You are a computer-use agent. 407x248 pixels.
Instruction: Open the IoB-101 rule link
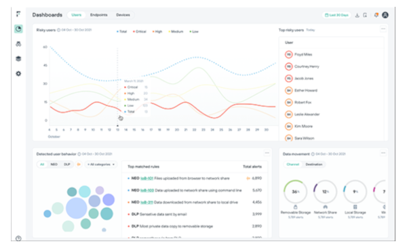pyautogui.click(x=147, y=178)
